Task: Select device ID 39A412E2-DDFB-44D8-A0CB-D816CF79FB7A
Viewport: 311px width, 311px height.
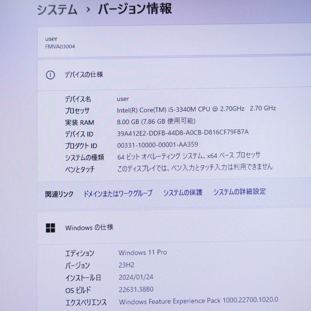Action: coord(183,132)
